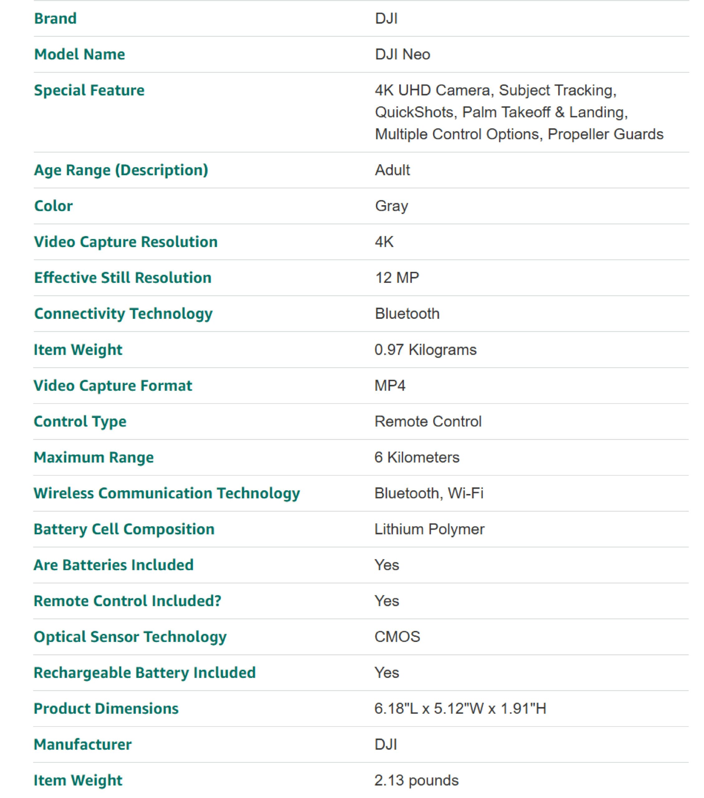The width and height of the screenshot is (704, 798).
Task: Select the Age Range (Description) label
Action: pyautogui.click(x=121, y=170)
